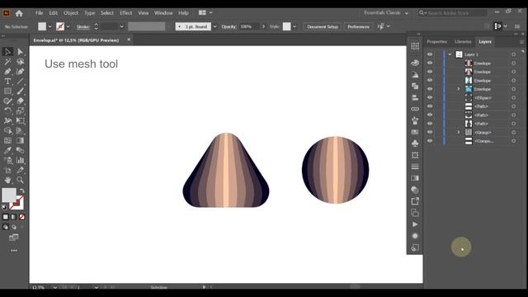This screenshot has height=297, width=528.
Task: Select the Zoom tool
Action: tap(20, 180)
